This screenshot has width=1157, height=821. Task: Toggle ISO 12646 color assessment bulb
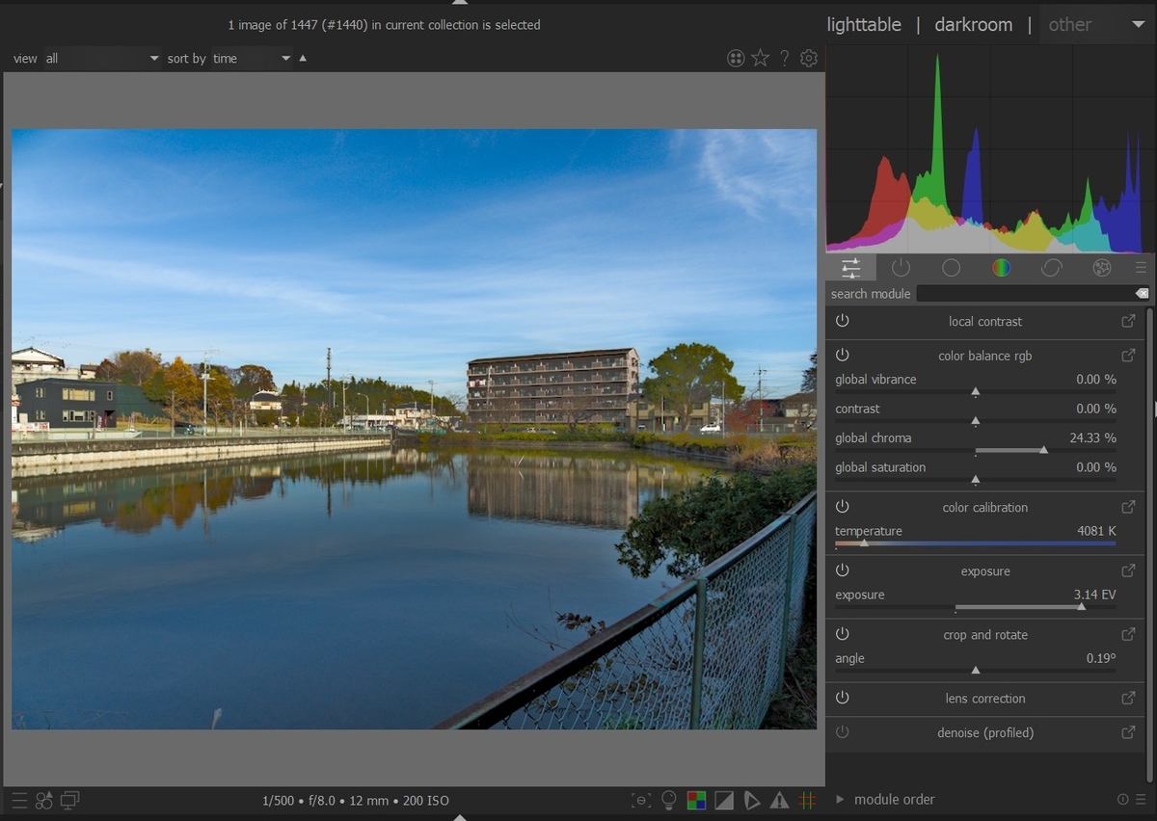pyautogui.click(x=668, y=800)
